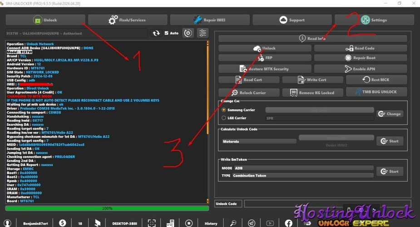The image size is (420, 227).
Task: Refresh the connected device list
Action: click(x=156, y=33)
